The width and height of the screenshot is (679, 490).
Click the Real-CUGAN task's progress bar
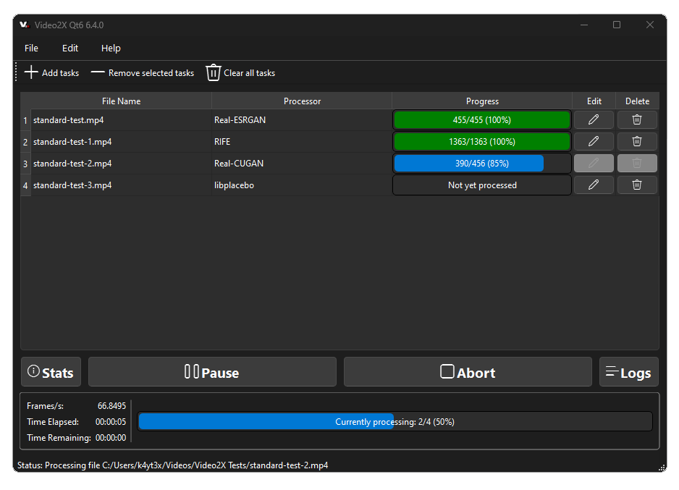481,163
